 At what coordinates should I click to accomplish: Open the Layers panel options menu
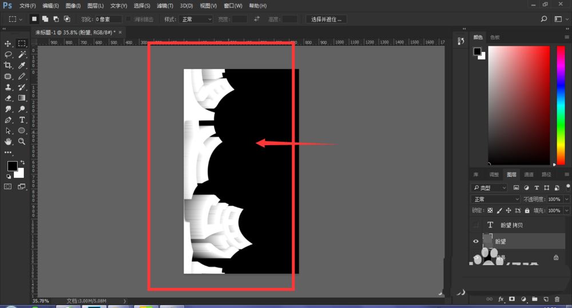point(566,175)
